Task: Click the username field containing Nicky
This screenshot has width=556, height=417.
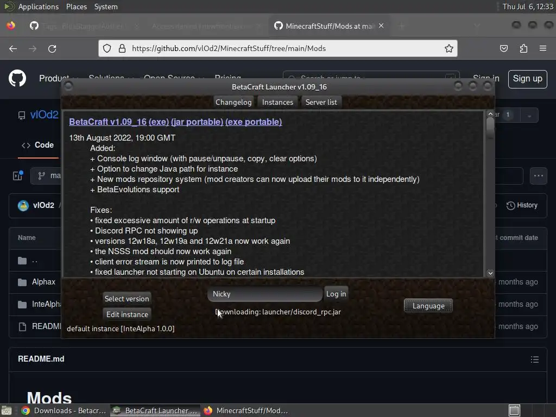Action: tap(265, 294)
